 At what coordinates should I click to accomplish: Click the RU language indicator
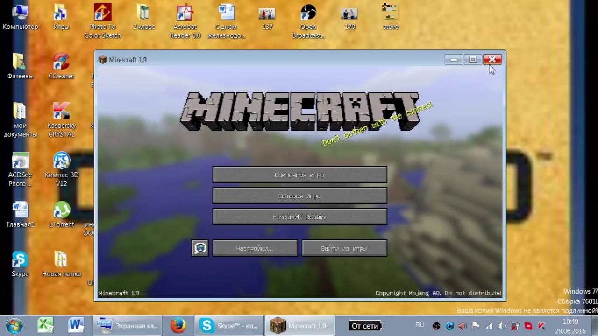[420, 325]
